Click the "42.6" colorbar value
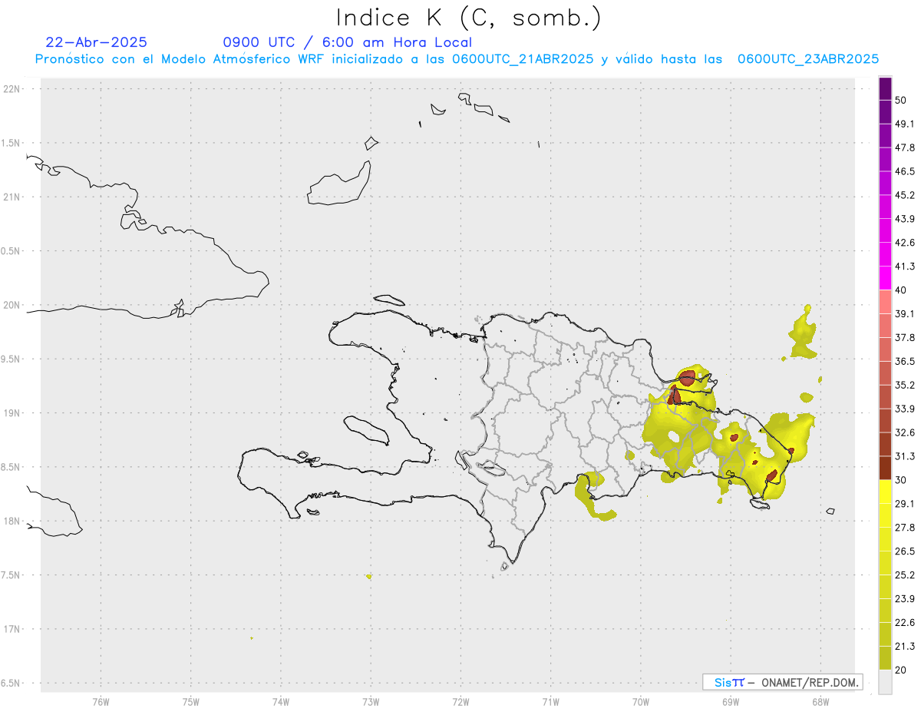Viewport: 921px width, 712px height. pos(904,243)
